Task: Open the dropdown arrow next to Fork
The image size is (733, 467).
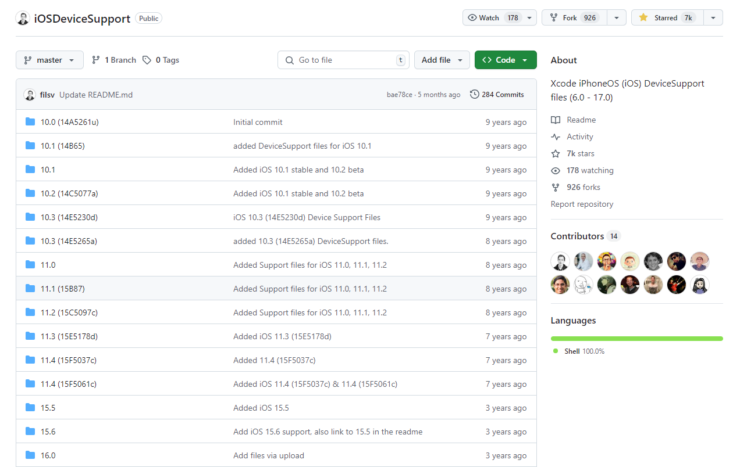Action: 617,17
